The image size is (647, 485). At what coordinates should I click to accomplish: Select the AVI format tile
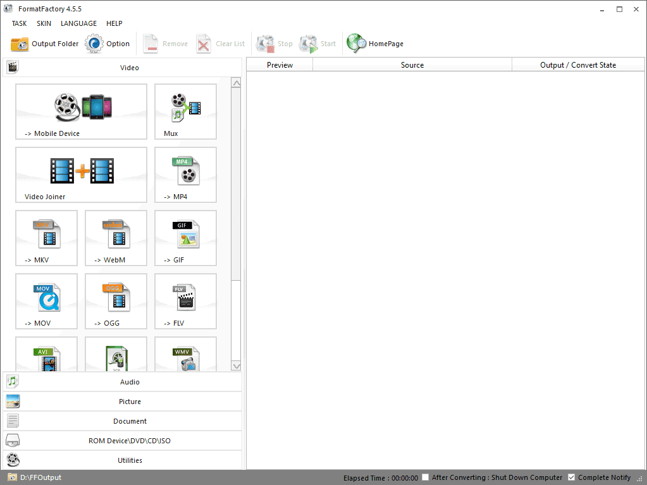(x=46, y=354)
